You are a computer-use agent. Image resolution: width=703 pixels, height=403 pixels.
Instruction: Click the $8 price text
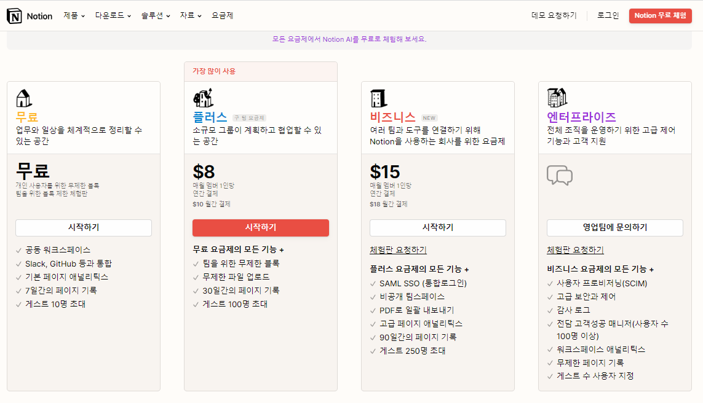[204, 172]
